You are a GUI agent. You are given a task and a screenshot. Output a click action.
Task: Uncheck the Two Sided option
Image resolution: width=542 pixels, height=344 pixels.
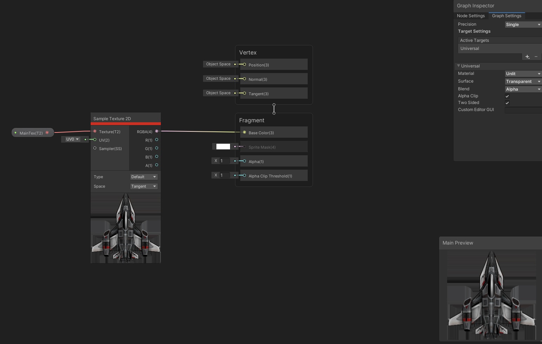507,103
